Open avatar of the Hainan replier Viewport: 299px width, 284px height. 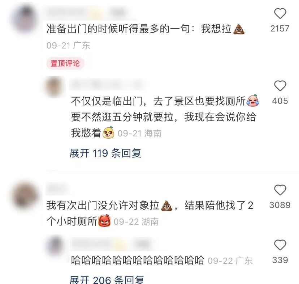[54, 87]
